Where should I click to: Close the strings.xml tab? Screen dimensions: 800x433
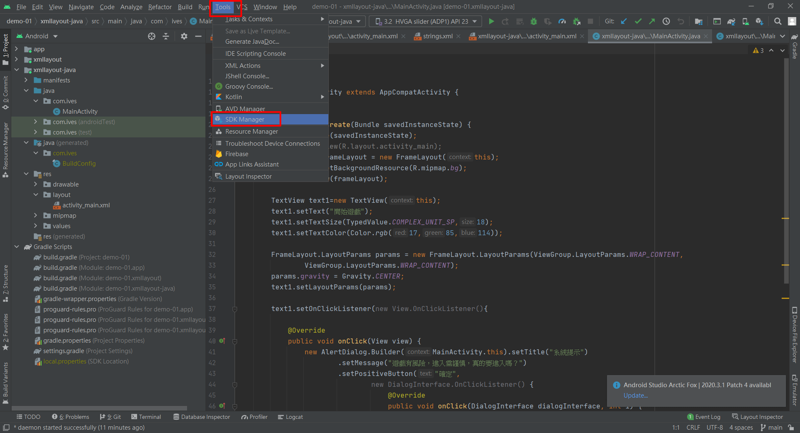458,37
